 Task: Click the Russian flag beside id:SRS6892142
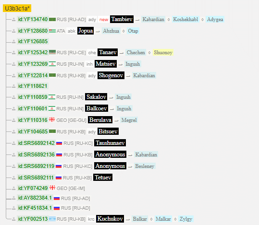pos(59,143)
